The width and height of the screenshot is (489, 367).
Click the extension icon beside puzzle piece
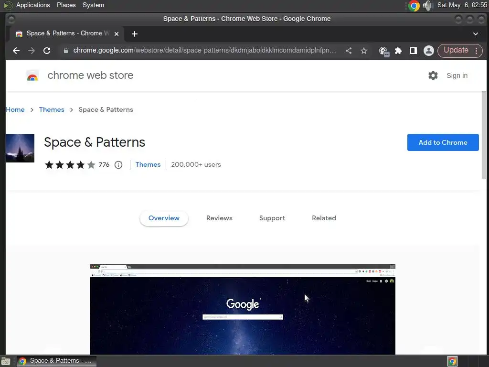point(383,51)
